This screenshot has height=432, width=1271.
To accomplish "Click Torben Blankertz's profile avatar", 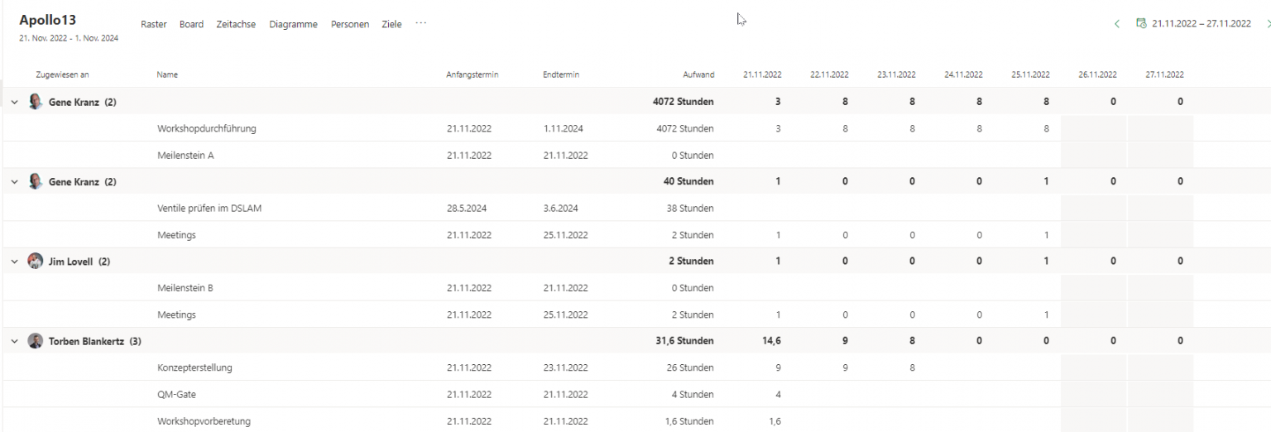I will tap(35, 341).
